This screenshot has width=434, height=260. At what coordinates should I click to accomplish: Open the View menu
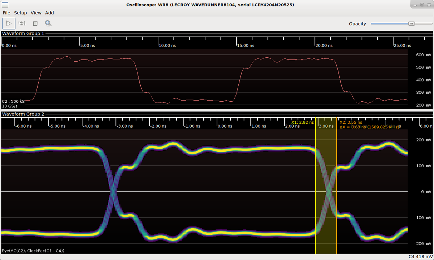coord(36,13)
